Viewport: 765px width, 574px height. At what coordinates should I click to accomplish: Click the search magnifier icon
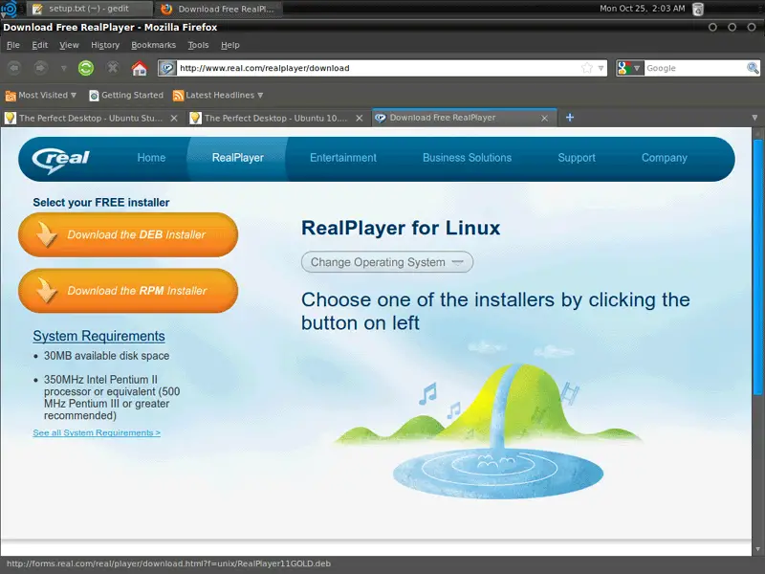coord(753,68)
